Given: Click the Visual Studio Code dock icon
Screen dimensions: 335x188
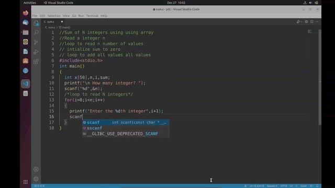Looking at the screenshot, I should click(x=26, y=84).
